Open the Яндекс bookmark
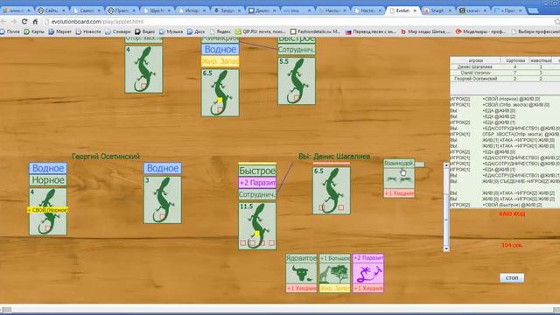560x315 pixels. [x=220, y=31]
